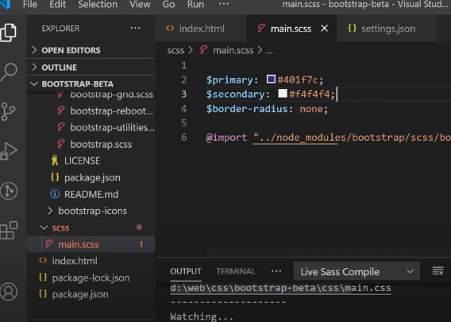Open the Go menu
Screen dimensions: 451x322
pos(168,4)
